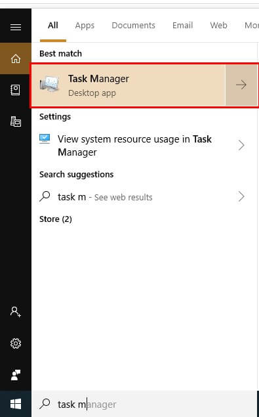This screenshot has width=259, height=417.
Task: Click the Windows Start button
Action: pyautogui.click(x=16, y=404)
